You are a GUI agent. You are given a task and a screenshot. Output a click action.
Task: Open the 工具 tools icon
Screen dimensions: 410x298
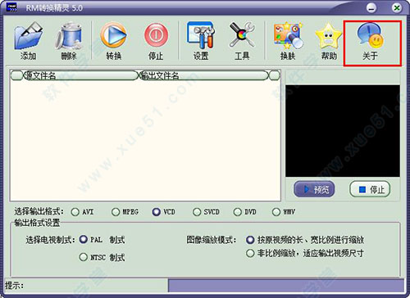242,35
